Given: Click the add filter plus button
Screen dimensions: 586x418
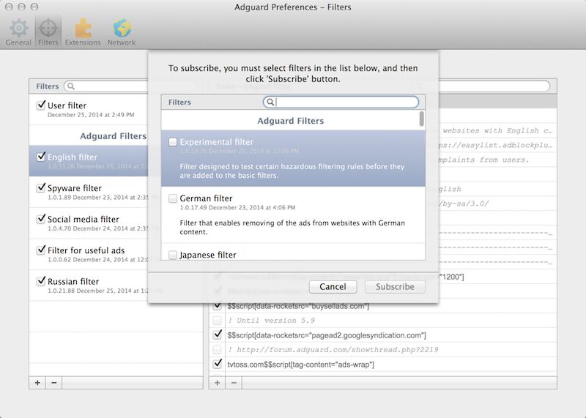Looking at the screenshot, I should [x=37, y=383].
